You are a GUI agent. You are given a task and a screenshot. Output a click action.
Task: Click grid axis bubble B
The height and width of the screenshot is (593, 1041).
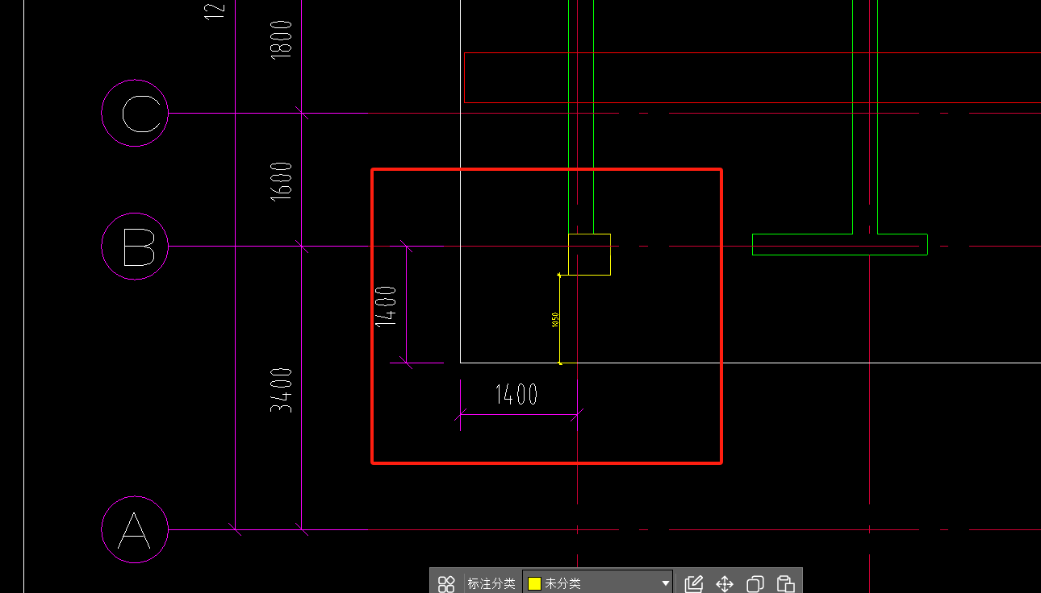coord(135,247)
